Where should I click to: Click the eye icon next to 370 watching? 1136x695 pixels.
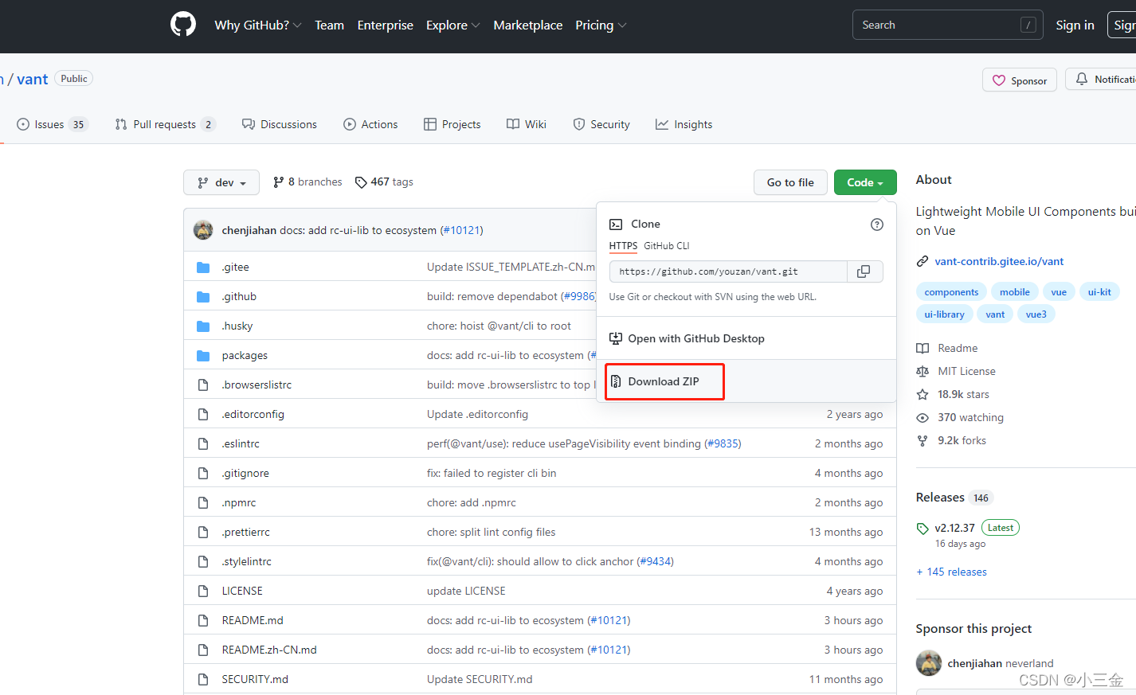923,418
